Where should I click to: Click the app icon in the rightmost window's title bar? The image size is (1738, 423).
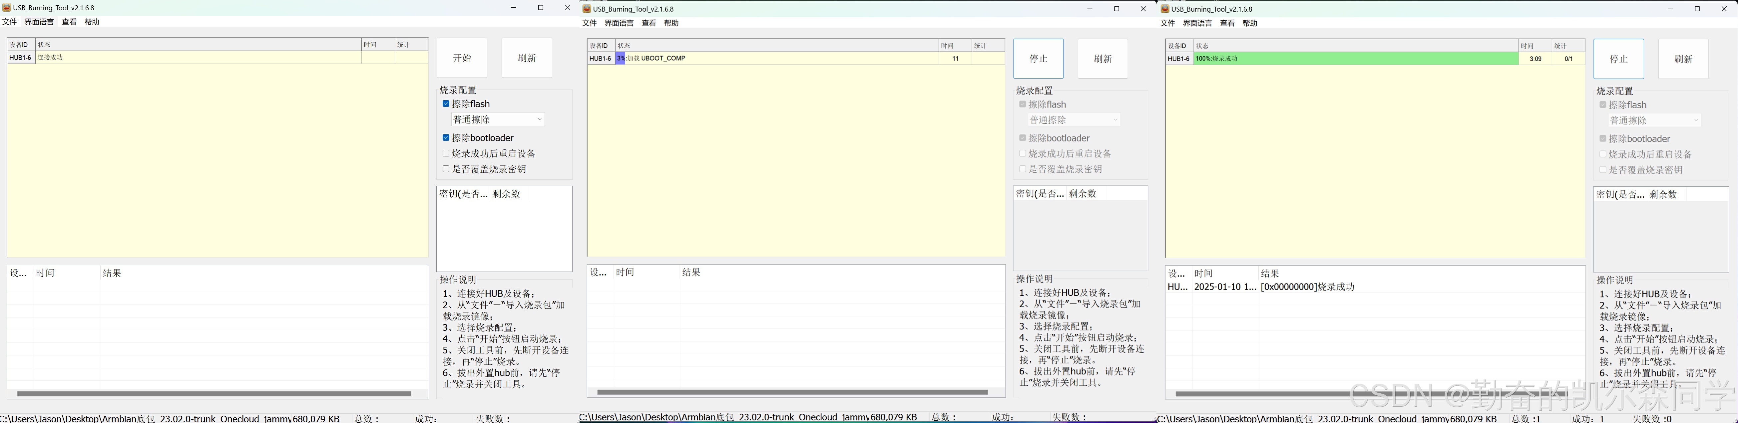1165,9
